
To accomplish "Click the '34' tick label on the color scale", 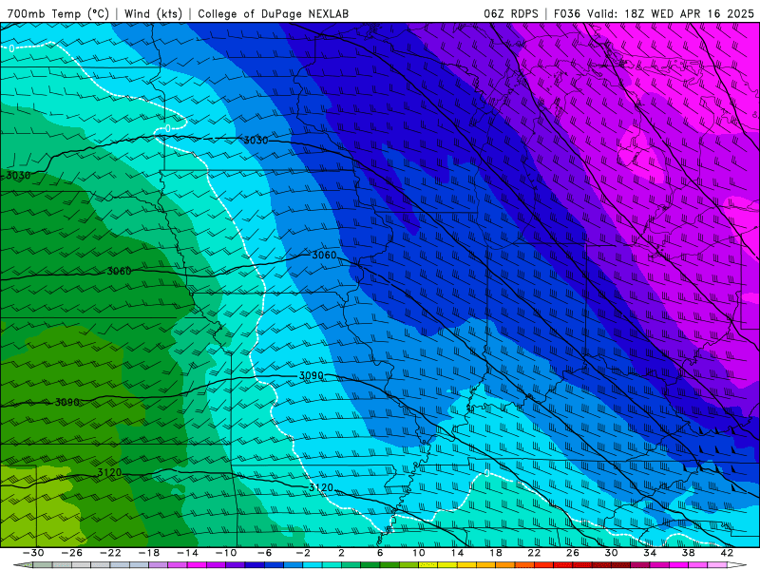I will (x=650, y=553).
